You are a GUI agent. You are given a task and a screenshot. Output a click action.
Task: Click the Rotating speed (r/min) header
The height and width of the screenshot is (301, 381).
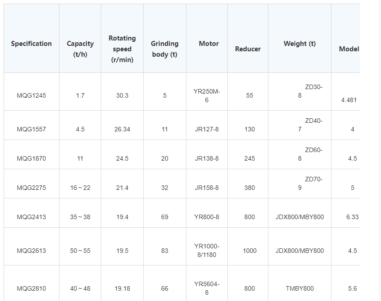point(122,49)
